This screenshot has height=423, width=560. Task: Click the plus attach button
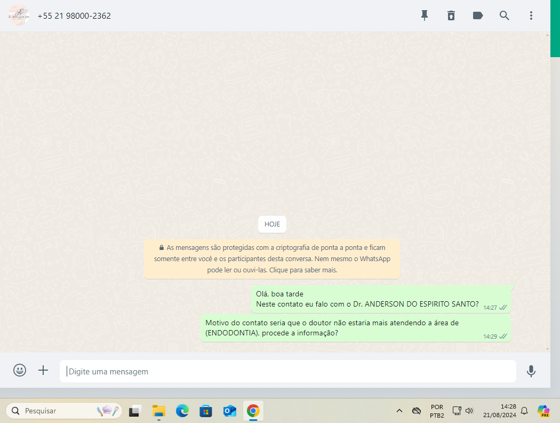click(43, 371)
